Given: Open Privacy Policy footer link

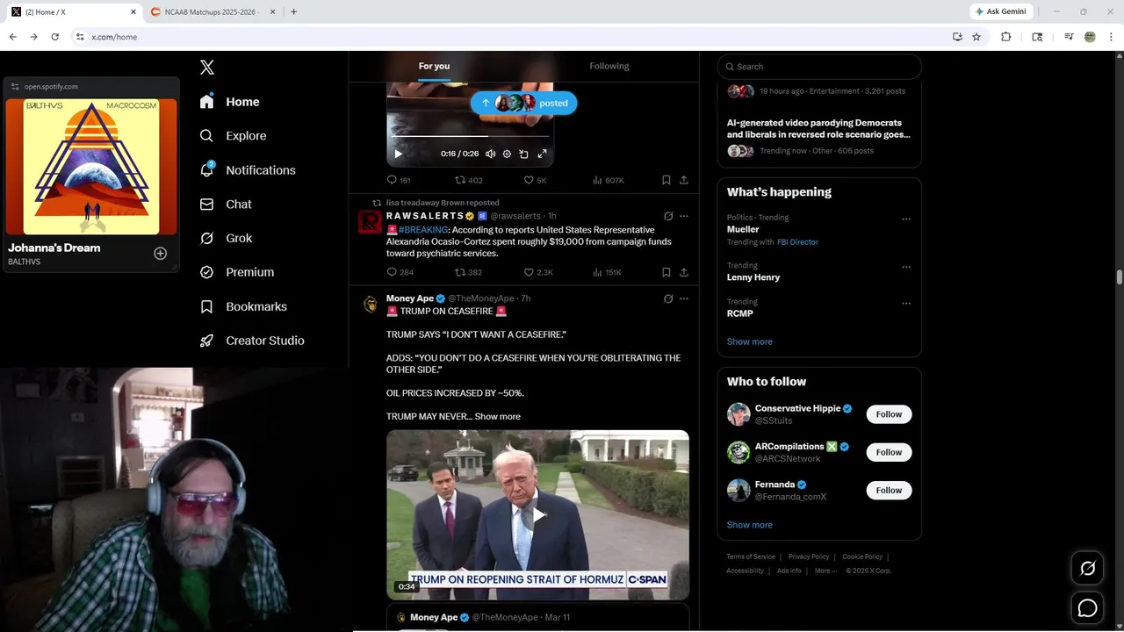Looking at the screenshot, I should point(809,557).
